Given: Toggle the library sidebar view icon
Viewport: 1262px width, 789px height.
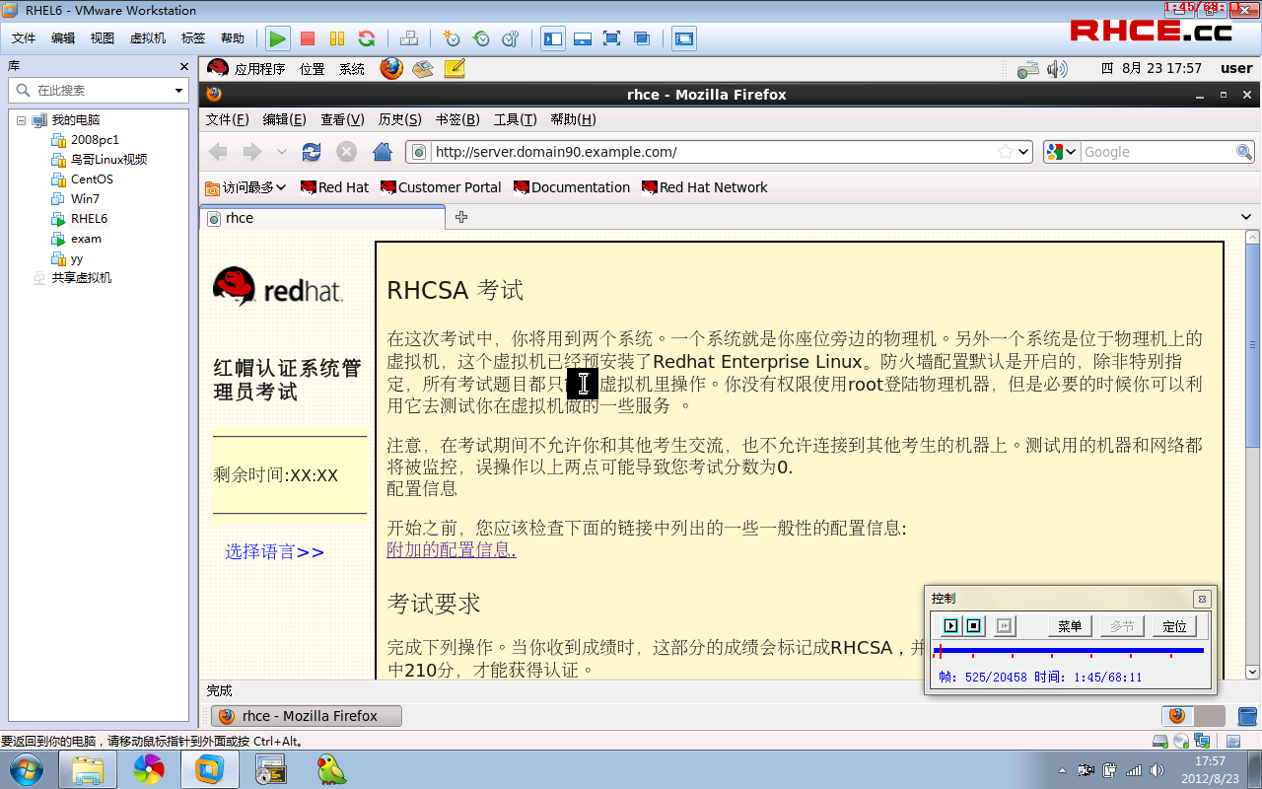Looking at the screenshot, I should (x=553, y=38).
